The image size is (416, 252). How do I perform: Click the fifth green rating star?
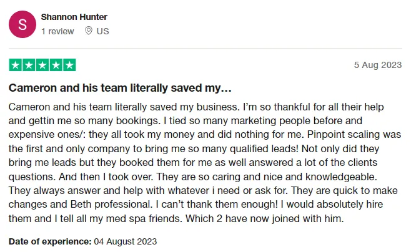[69, 65]
